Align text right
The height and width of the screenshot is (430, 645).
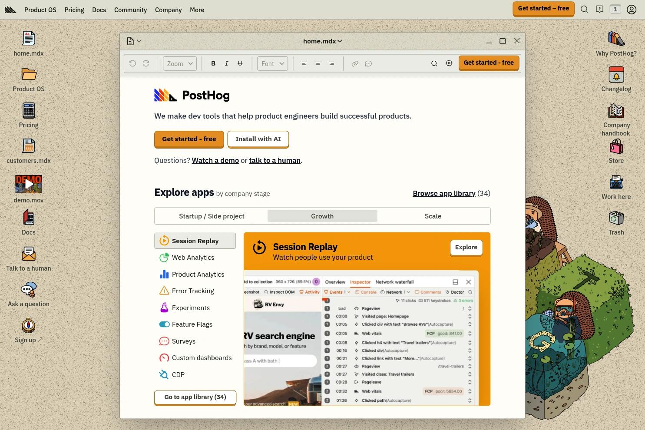click(331, 63)
